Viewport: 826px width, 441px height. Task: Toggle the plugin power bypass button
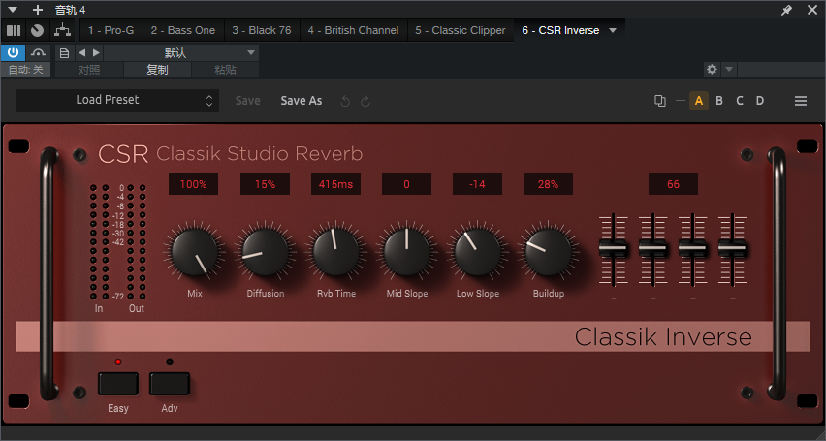(x=14, y=52)
